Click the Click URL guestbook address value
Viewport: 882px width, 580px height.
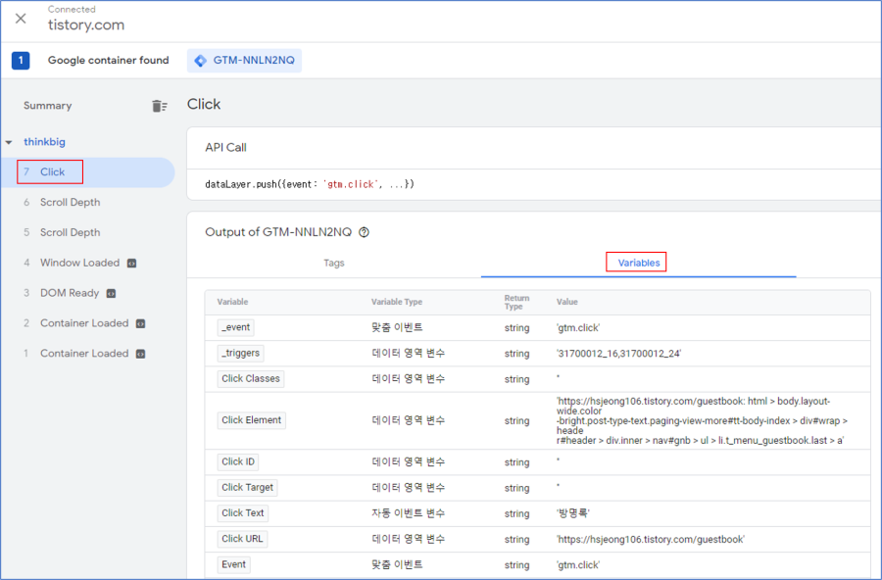coord(651,540)
